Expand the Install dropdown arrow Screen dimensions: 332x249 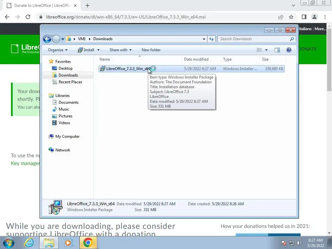coord(99,50)
